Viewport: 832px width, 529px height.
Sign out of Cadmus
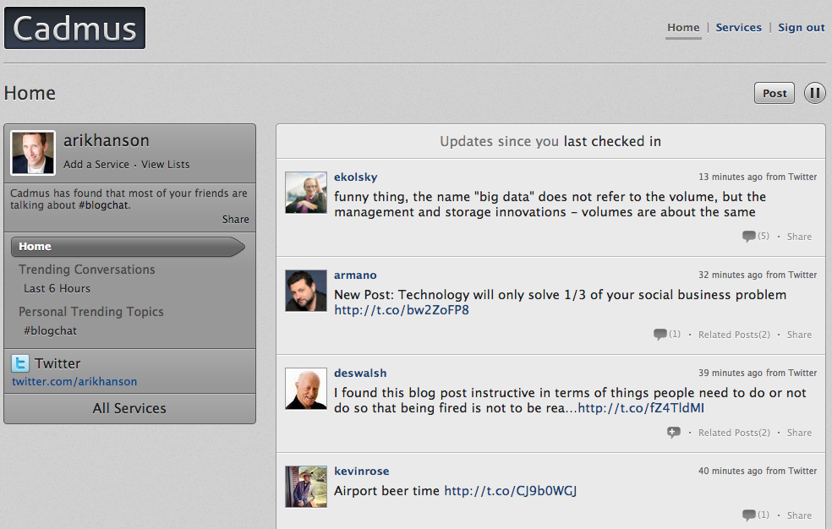[x=802, y=28]
